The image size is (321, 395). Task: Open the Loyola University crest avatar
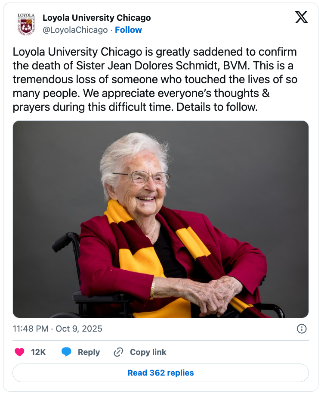pos(26,24)
